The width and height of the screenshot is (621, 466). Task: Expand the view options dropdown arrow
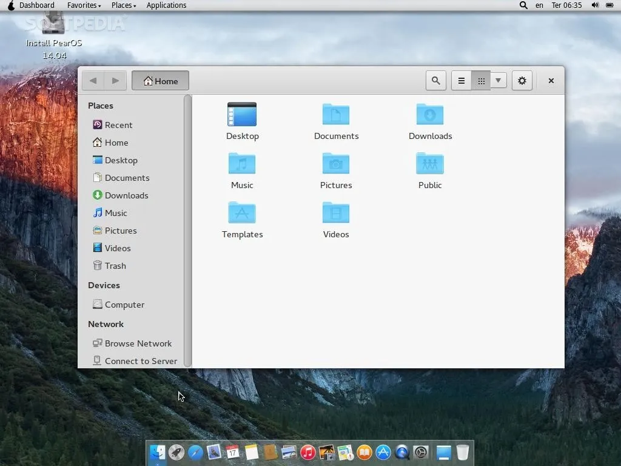498,81
